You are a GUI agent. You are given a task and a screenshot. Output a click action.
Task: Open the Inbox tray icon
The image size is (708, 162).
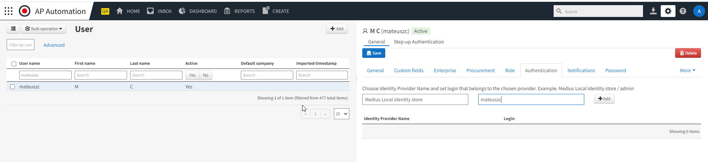click(x=150, y=11)
